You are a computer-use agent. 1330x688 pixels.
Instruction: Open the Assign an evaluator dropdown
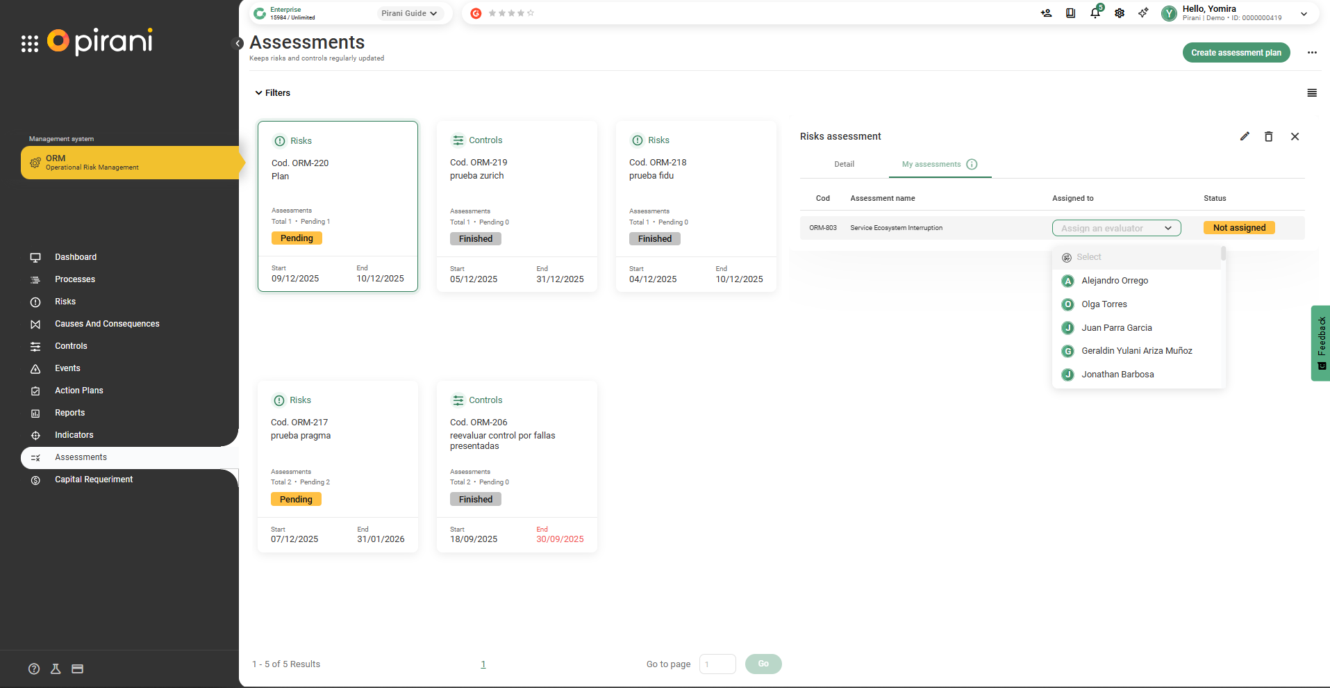1116,228
